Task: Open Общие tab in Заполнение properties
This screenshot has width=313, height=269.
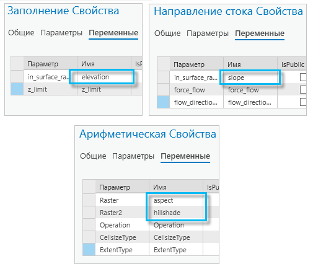Action: (x=21, y=33)
